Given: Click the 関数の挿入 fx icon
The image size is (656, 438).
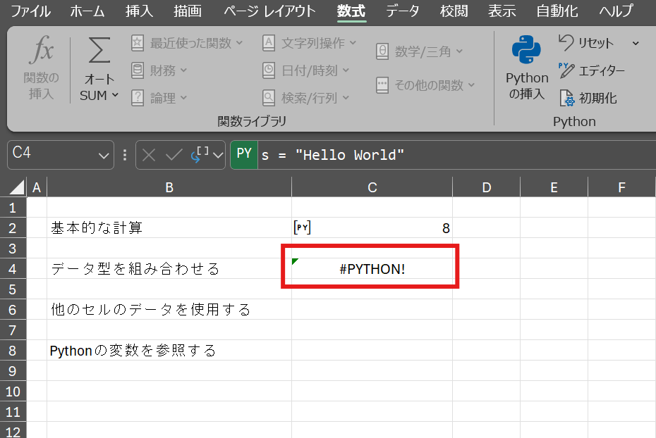Looking at the screenshot, I should (41, 53).
